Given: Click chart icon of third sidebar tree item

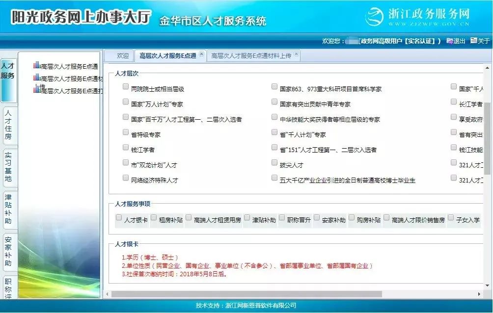Looking at the screenshot, I should click(37, 89).
